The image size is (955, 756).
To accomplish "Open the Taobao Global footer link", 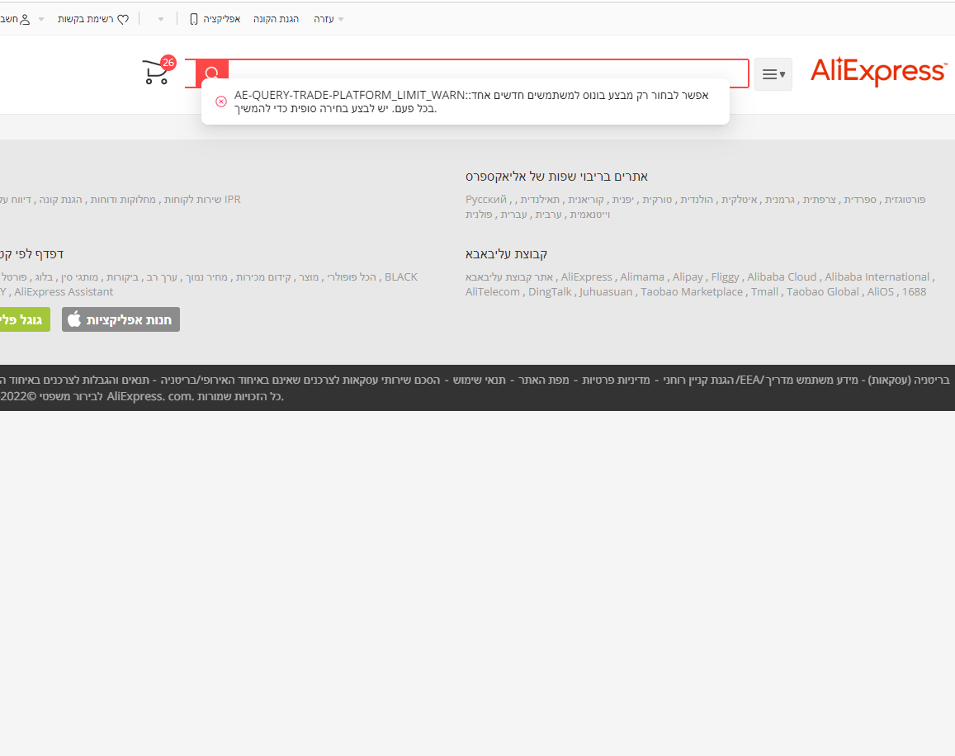I will point(823,292).
